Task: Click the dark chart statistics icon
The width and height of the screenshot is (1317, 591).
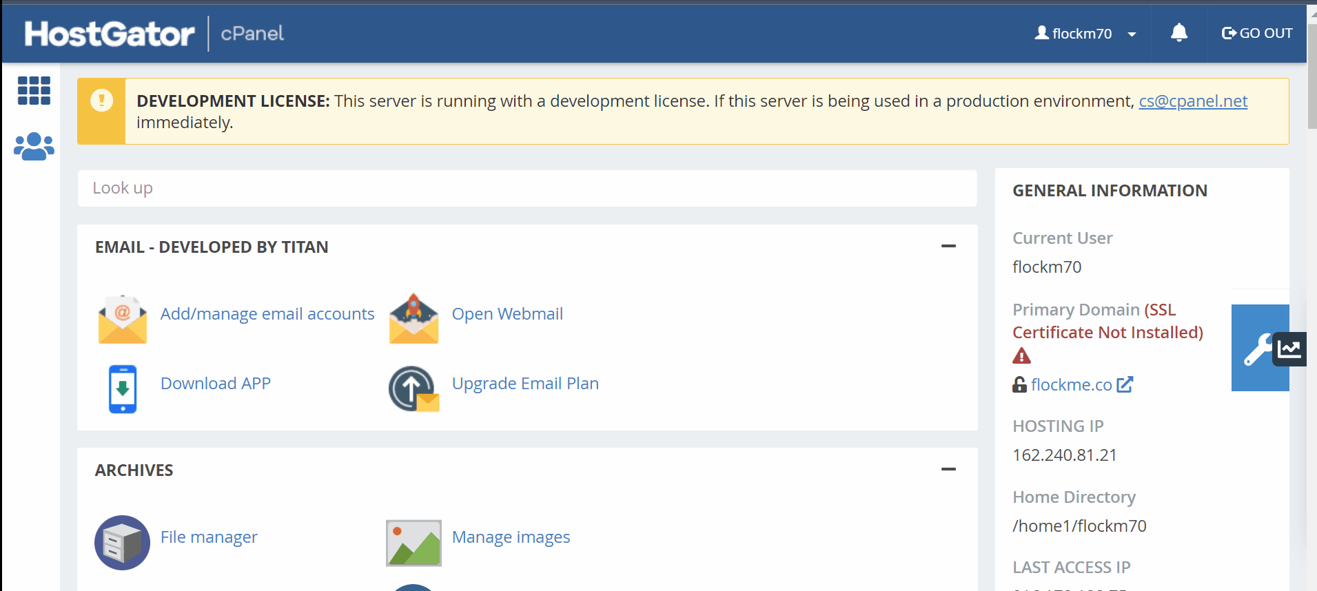Action: coord(1289,349)
